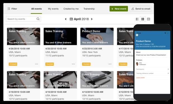Click the Send to email button

click(140, 9)
